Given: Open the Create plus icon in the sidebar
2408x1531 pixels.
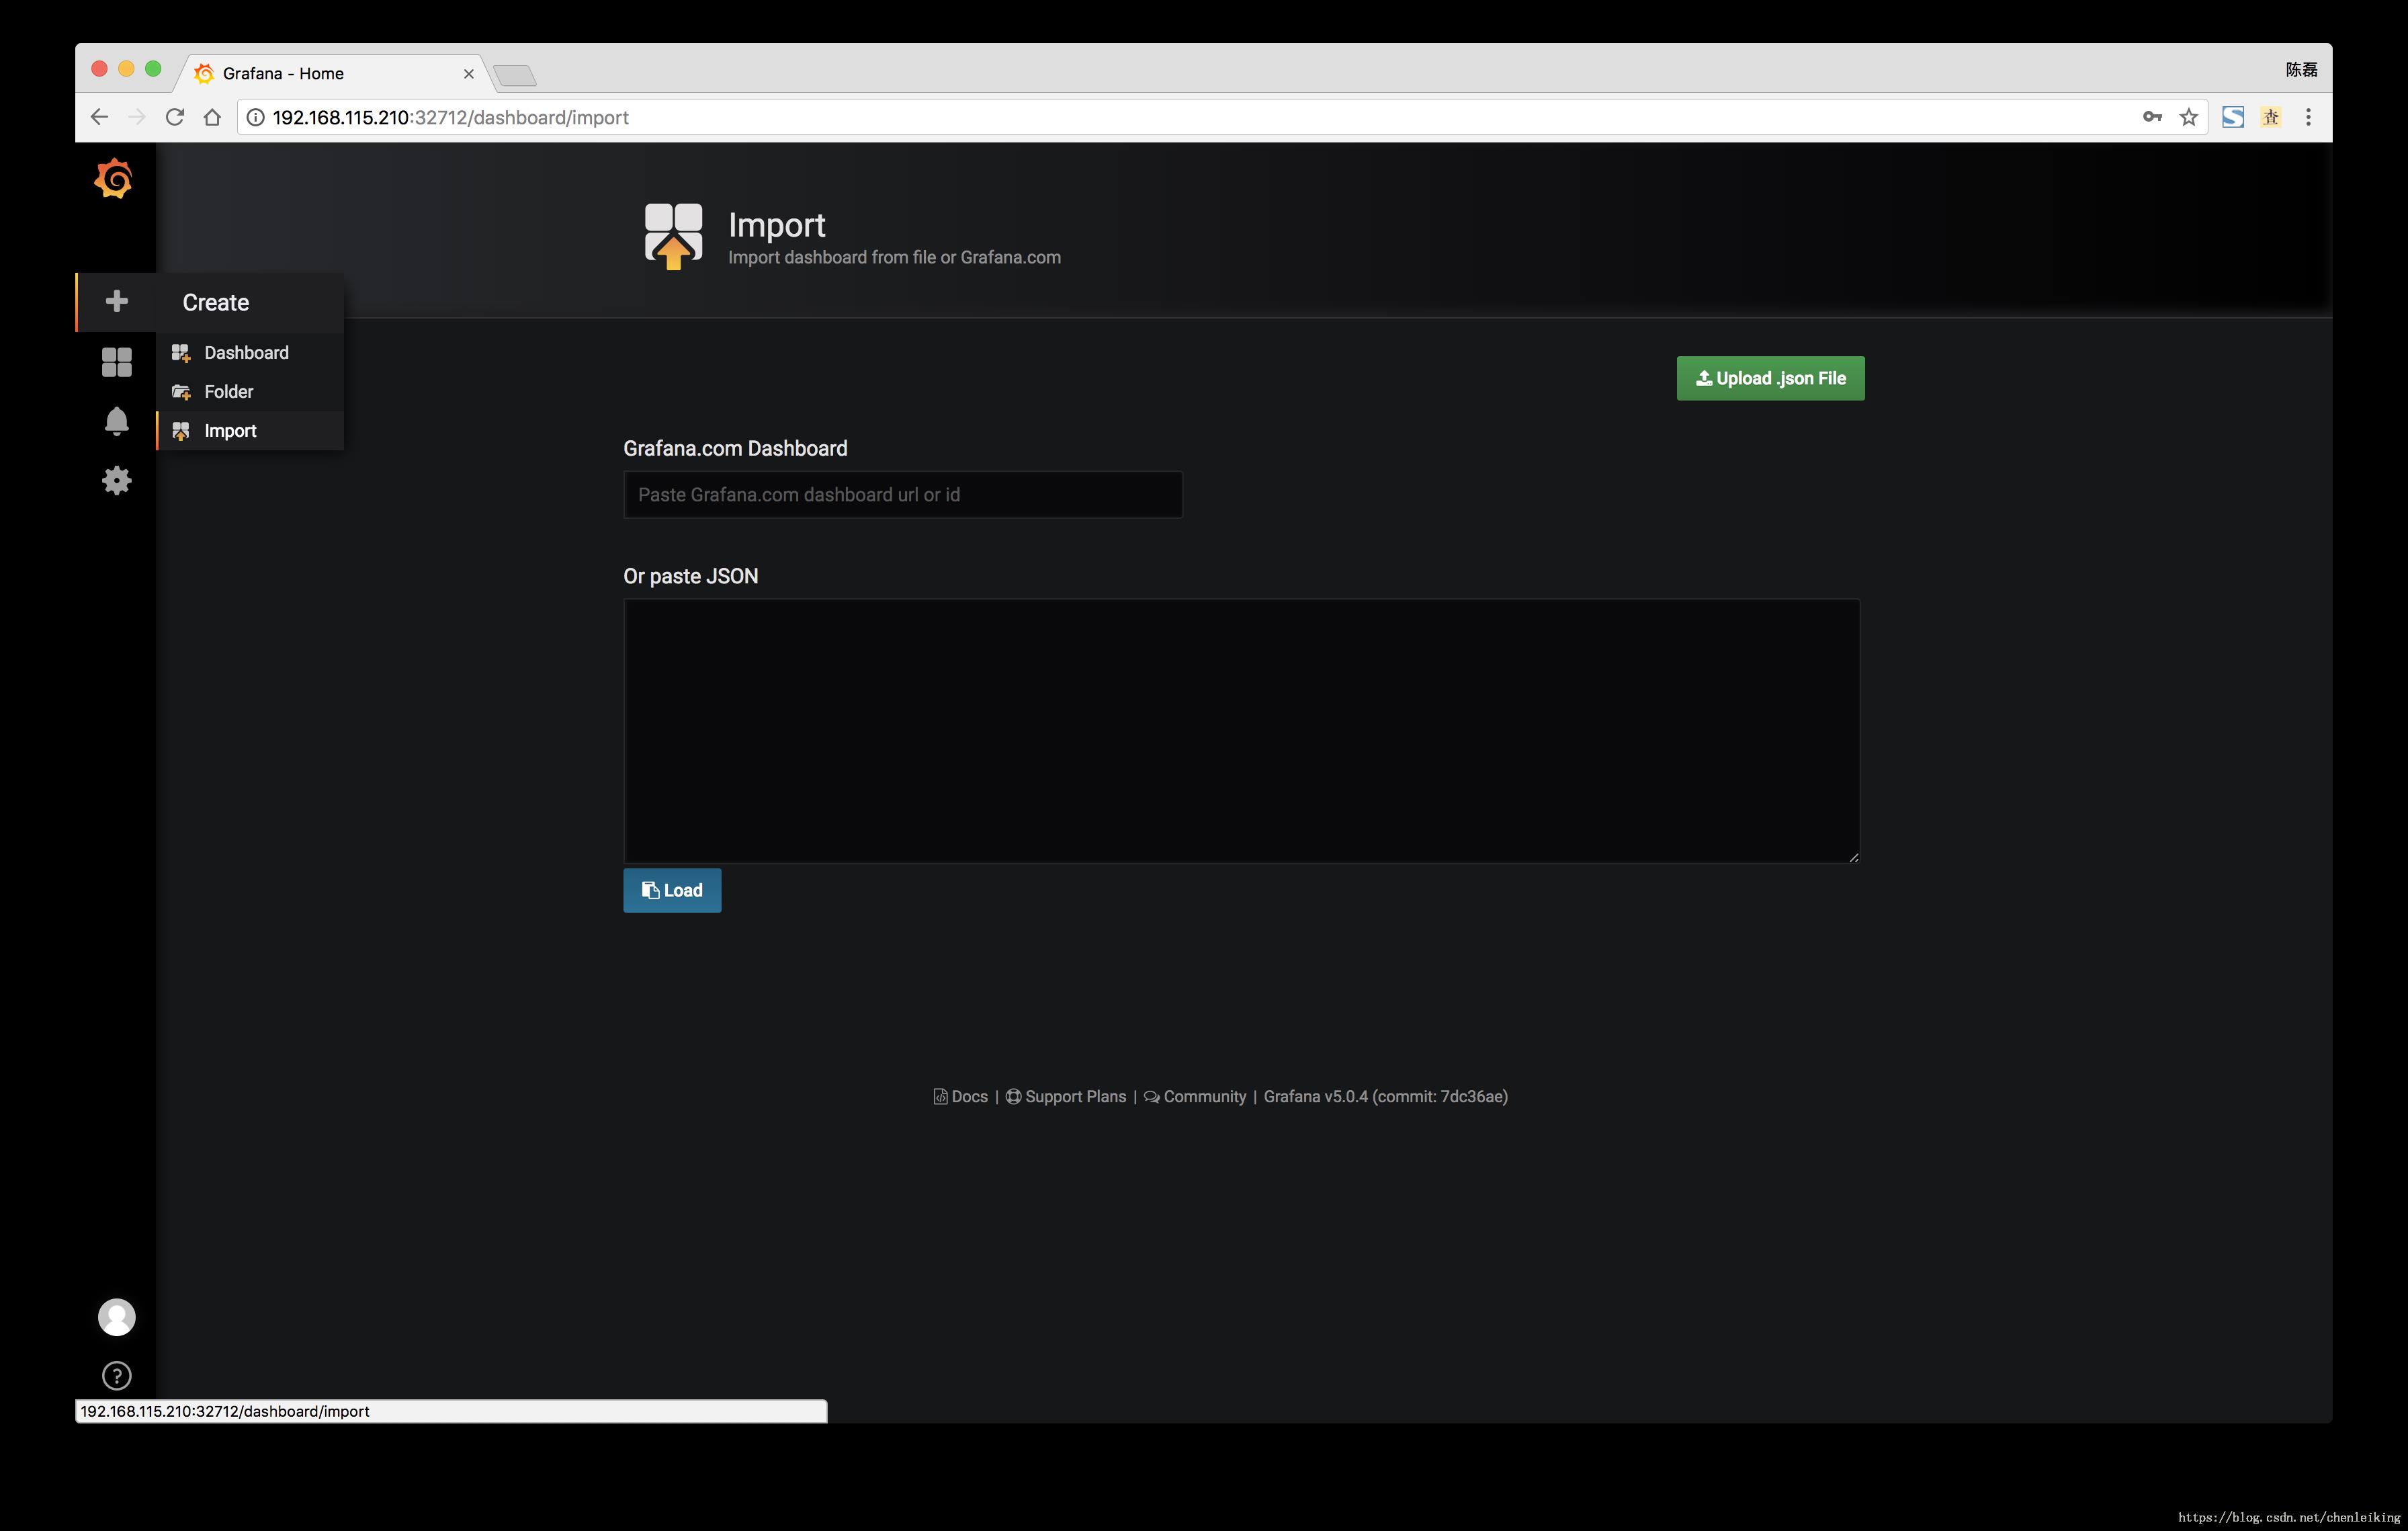Looking at the screenshot, I should click(116, 301).
